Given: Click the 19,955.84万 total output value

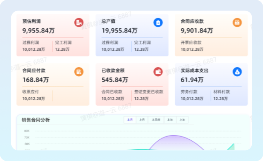Looking at the screenshot, I should (119, 30).
